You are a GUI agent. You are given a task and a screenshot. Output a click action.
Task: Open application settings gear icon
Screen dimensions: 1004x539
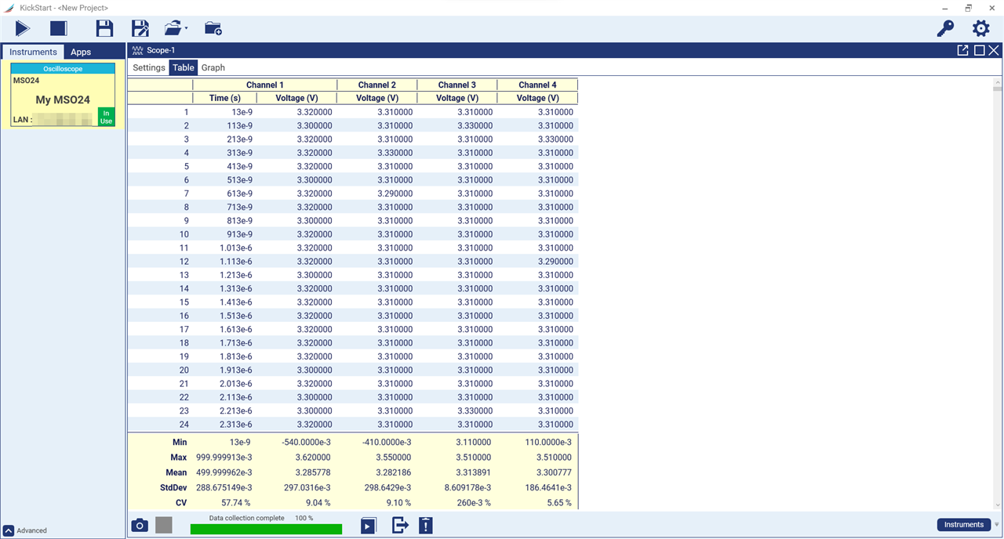coord(981,29)
